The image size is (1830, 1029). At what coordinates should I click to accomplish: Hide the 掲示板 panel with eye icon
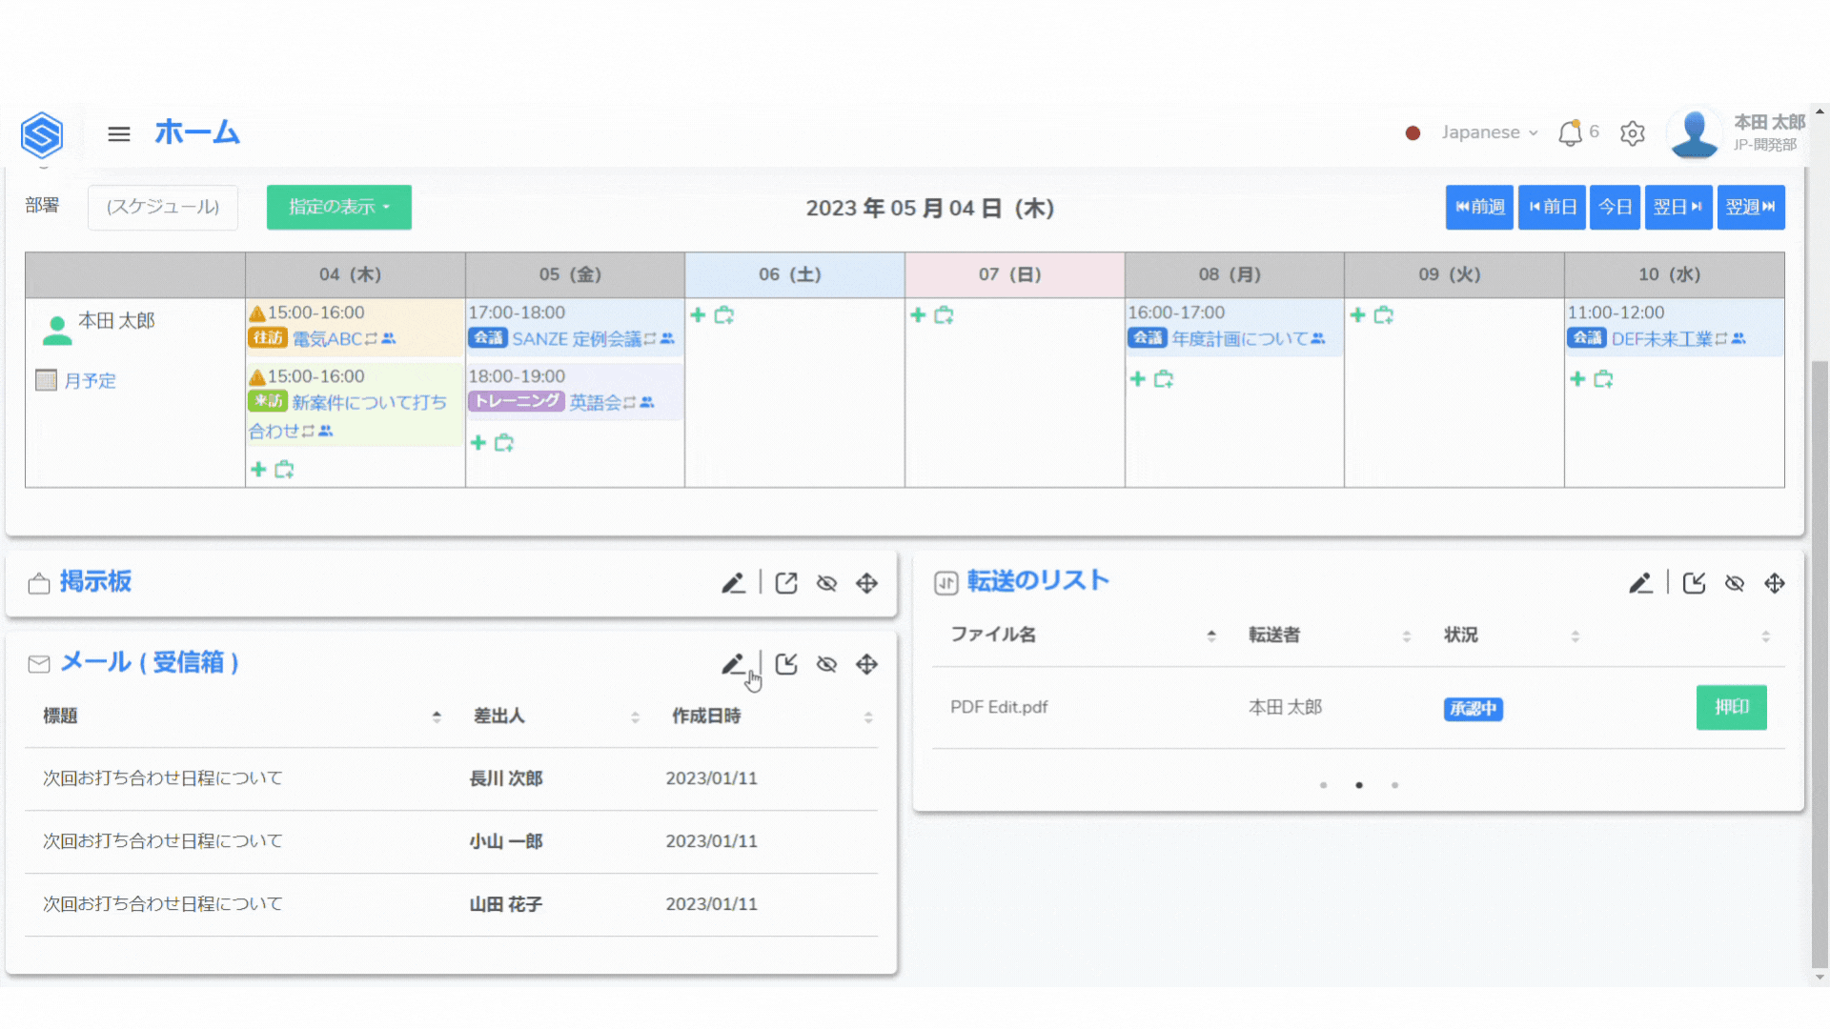[x=826, y=583]
